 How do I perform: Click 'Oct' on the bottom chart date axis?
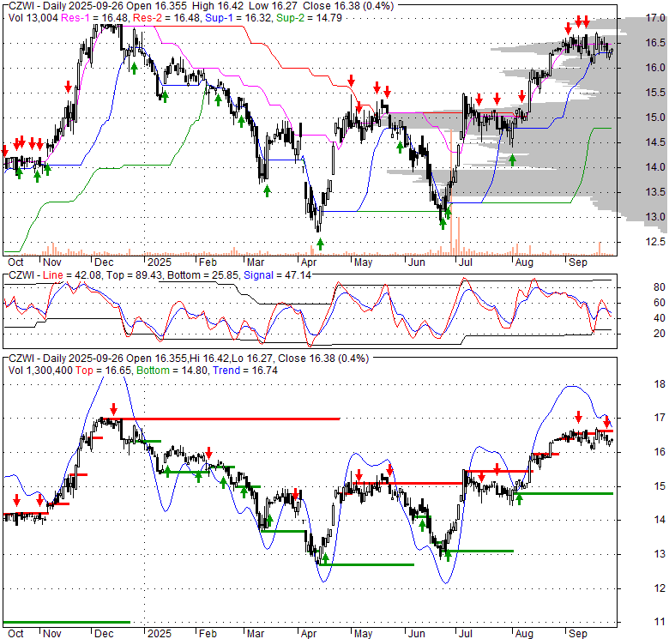(15, 634)
